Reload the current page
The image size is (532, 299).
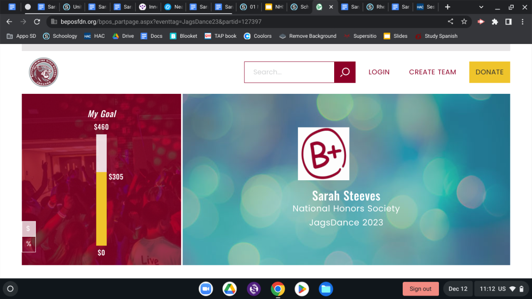pos(37,22)
